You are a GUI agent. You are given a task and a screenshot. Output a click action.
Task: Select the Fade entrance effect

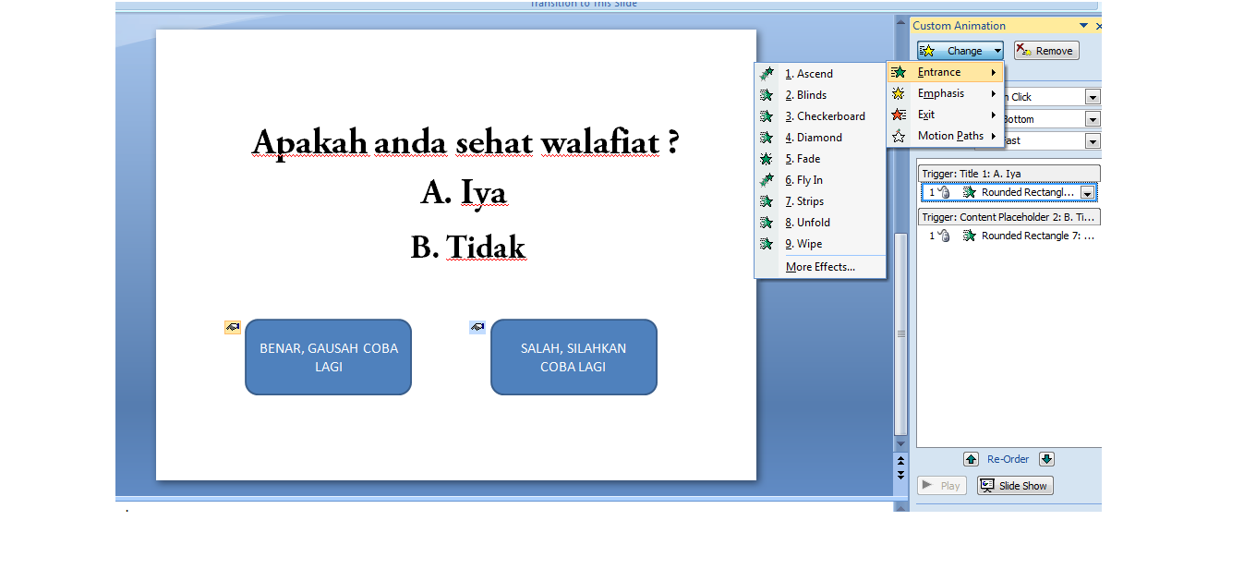click(803, 158)
